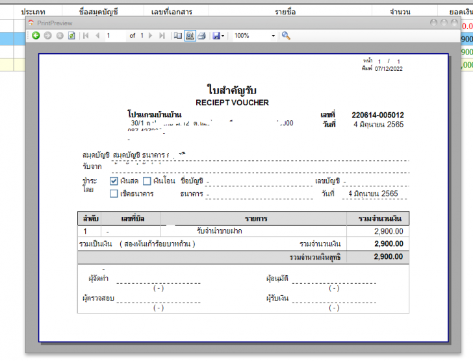
Task: Go to the first page
Action: [86, 36]
